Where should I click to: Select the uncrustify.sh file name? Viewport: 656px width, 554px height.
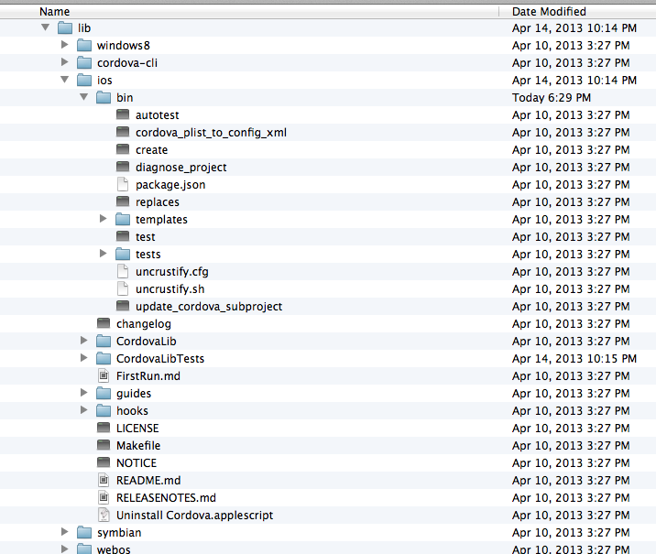point(170,289)
